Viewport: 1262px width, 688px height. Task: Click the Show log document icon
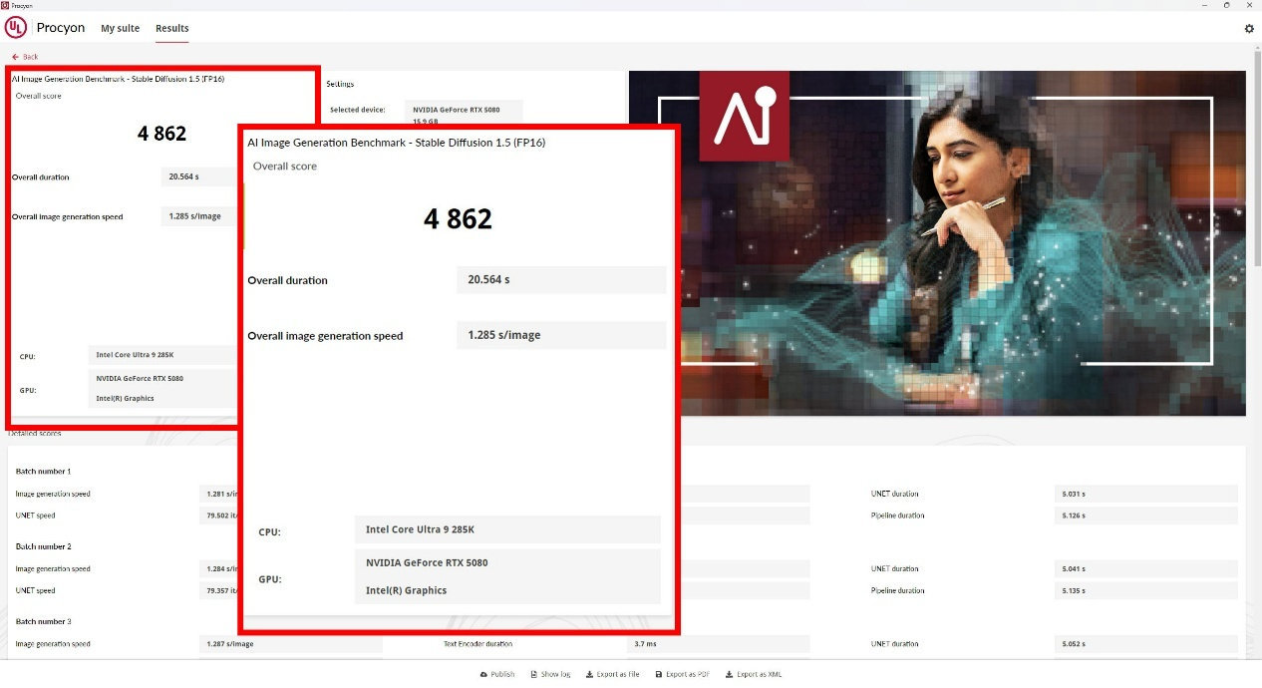pos(534,674)
